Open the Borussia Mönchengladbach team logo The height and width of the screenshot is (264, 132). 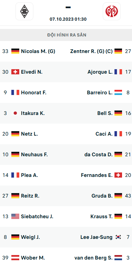pyautogui.click(x=24, y=11)
